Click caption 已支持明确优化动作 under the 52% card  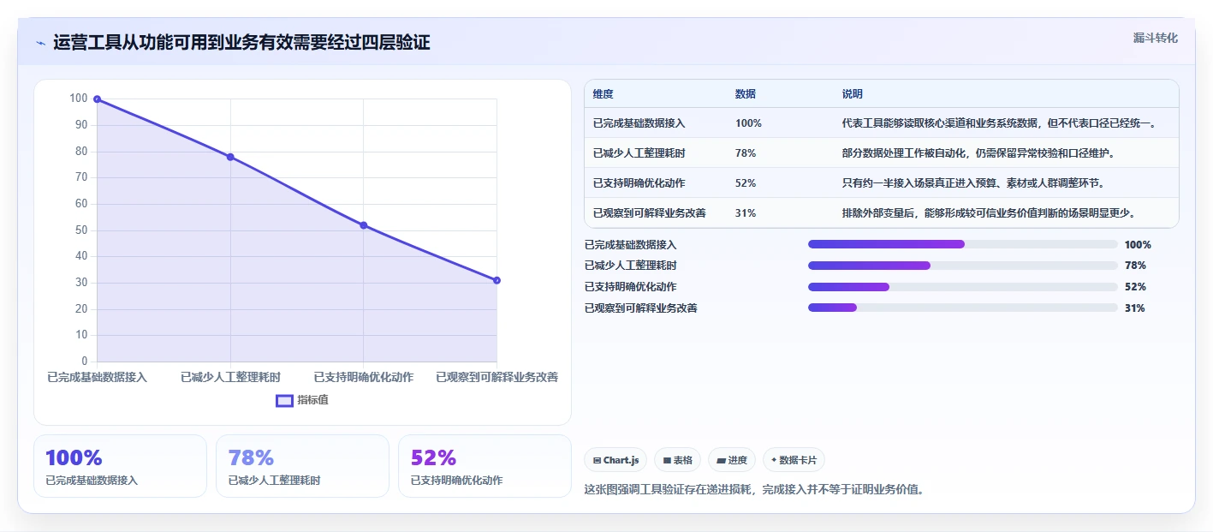pyautogui.click(x=456, y=481)
